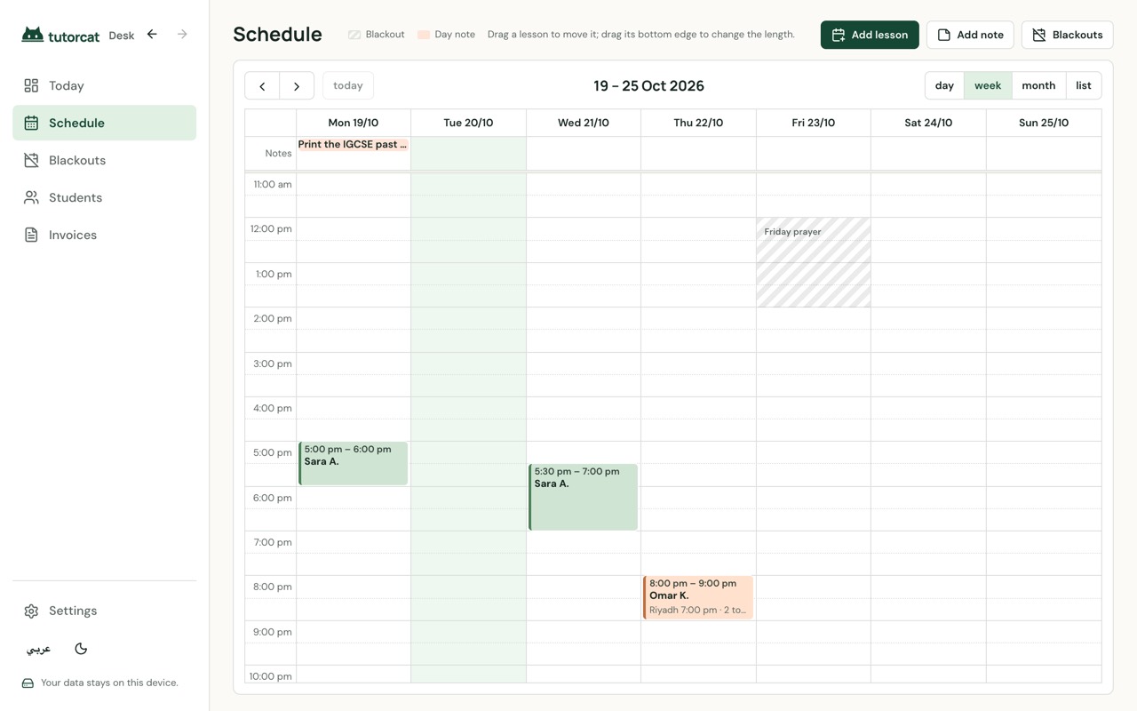The height and width of the screenshot is (711, 1137).
Task: Open the 'Print the IGCSE past' day note
Action: (354, 144)
